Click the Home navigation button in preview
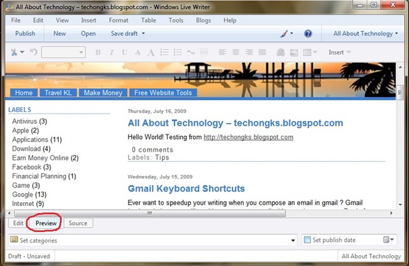This screenshot has height=266, width=409. (x=24, y=92)
